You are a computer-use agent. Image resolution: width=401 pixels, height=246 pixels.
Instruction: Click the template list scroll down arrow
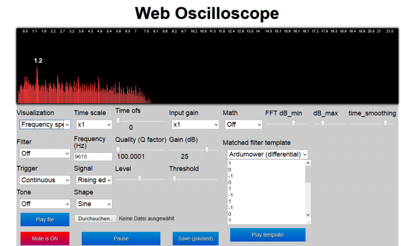coord(308,215)
